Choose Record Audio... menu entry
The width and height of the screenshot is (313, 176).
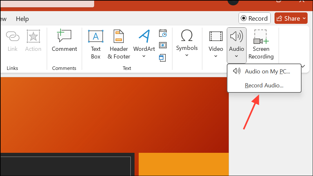tap(264, 85)
